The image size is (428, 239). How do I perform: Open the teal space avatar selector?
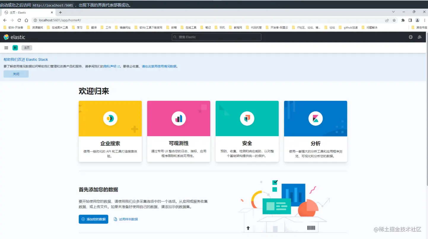pyautogui.click(x=15, y=48)
